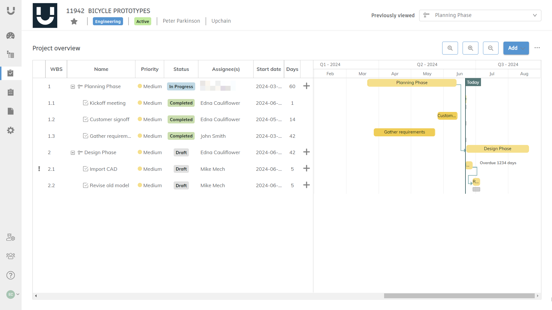Collapse the Planning Phase row
552x310 pixels.
point(73,87)
